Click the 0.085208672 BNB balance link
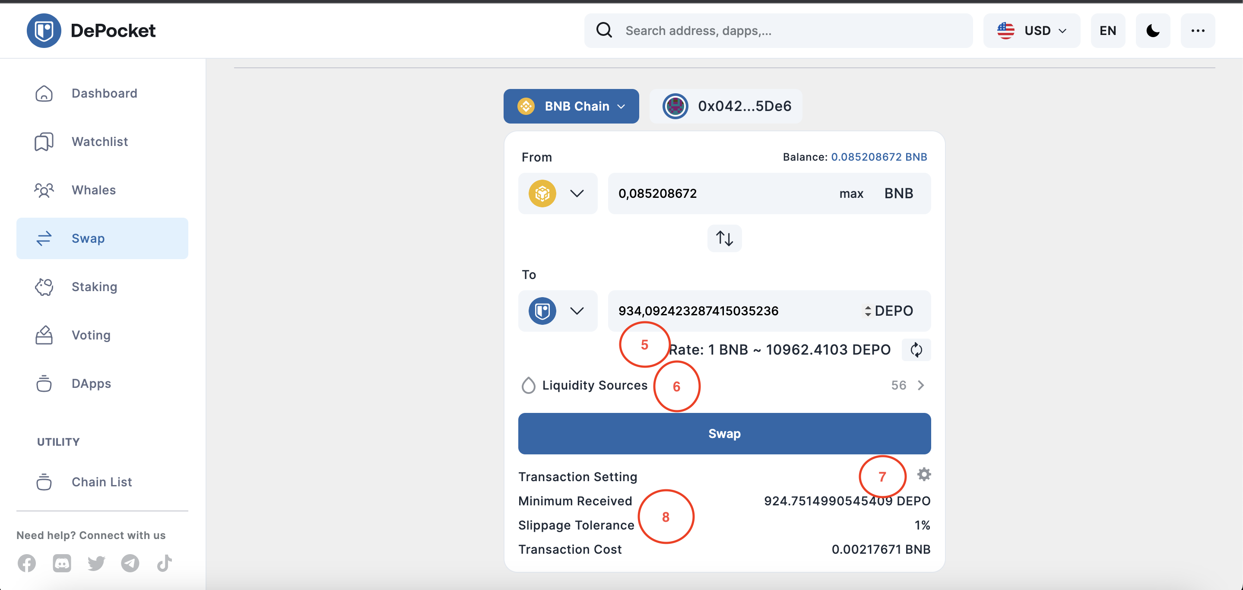Viewport: 1243px width, 590px height. [x=878, y=157]
